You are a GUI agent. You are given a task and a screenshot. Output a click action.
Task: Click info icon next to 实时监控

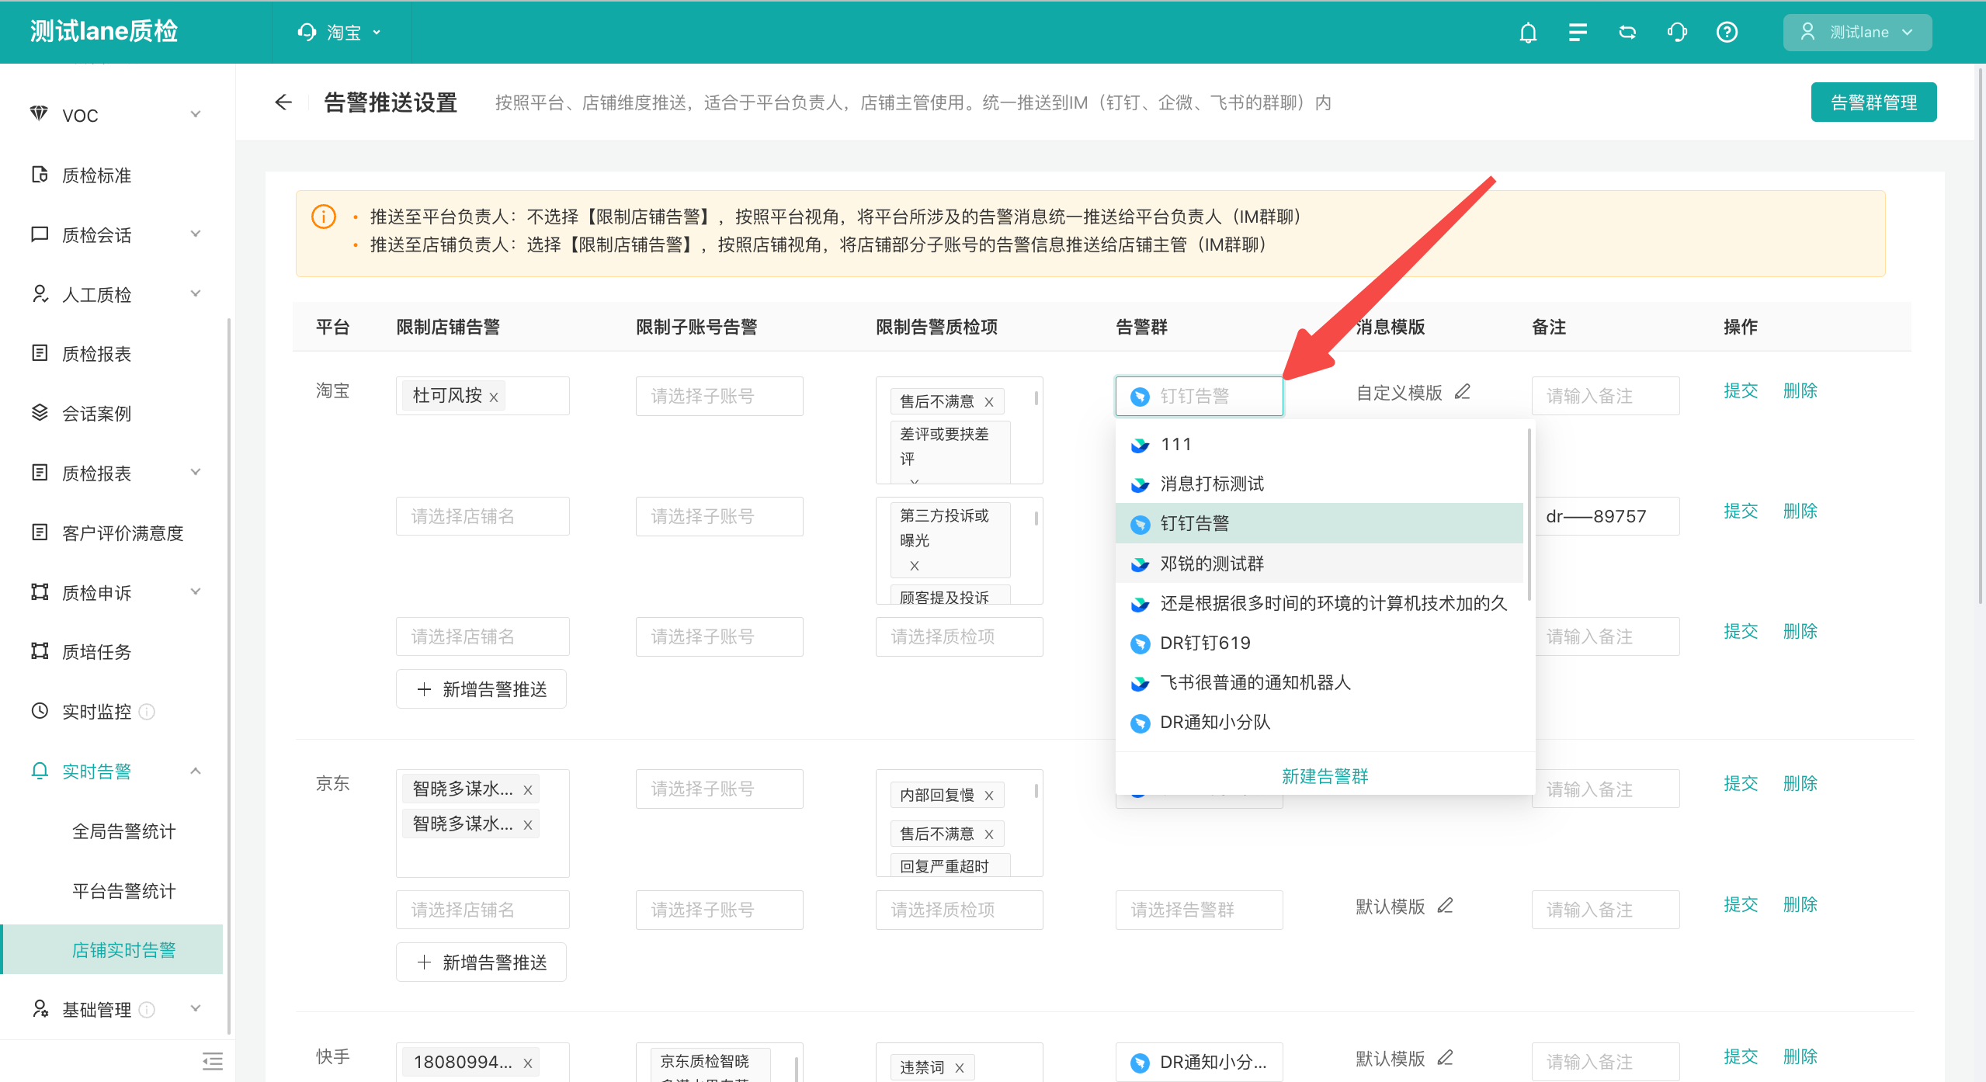tap(147, 712)
